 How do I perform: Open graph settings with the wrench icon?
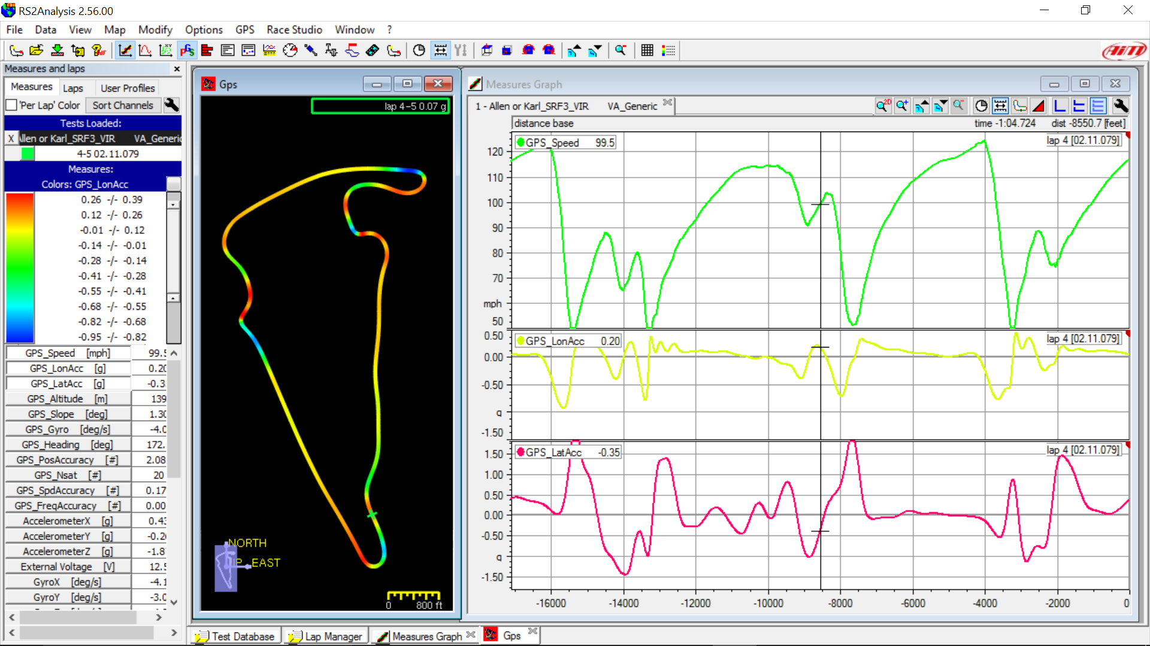pos(1120,106)
